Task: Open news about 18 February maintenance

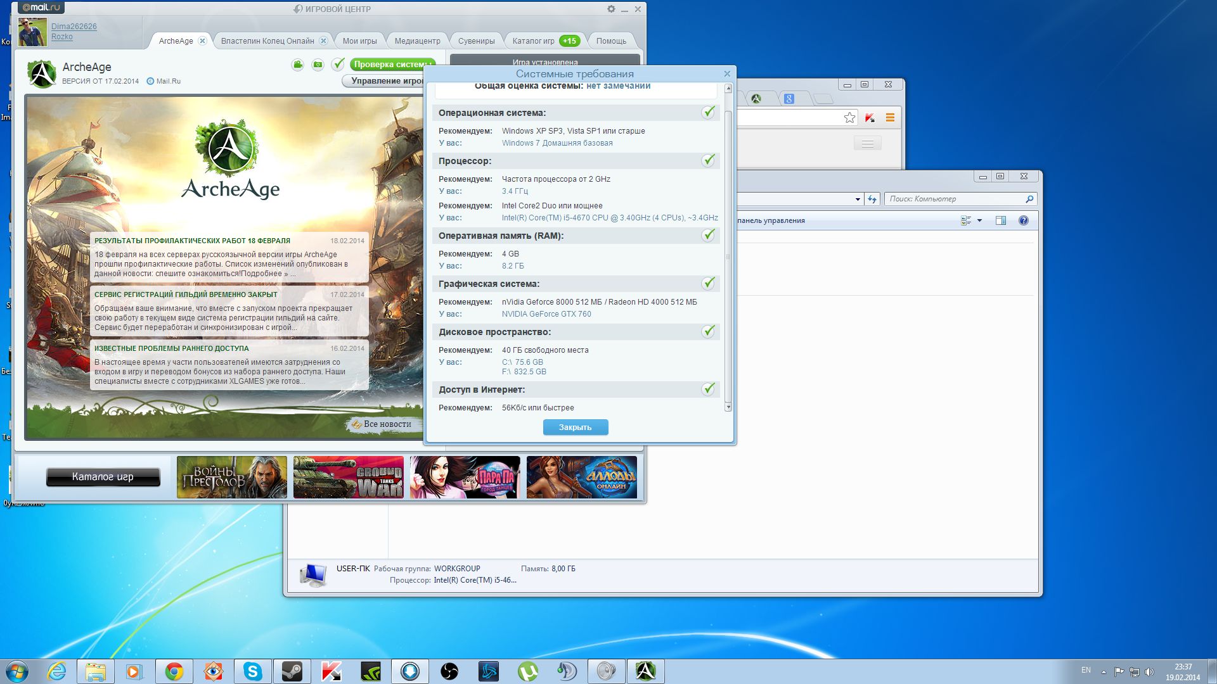Action: pos(229,257)
